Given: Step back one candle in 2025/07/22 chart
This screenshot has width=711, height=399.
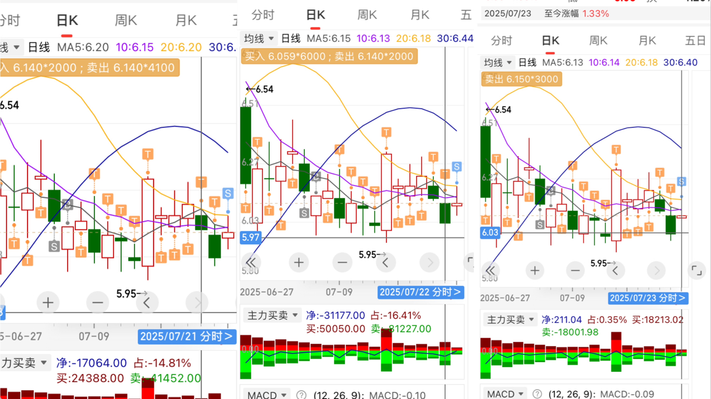Looking at the screenshot, I should (x=386, y=262).
